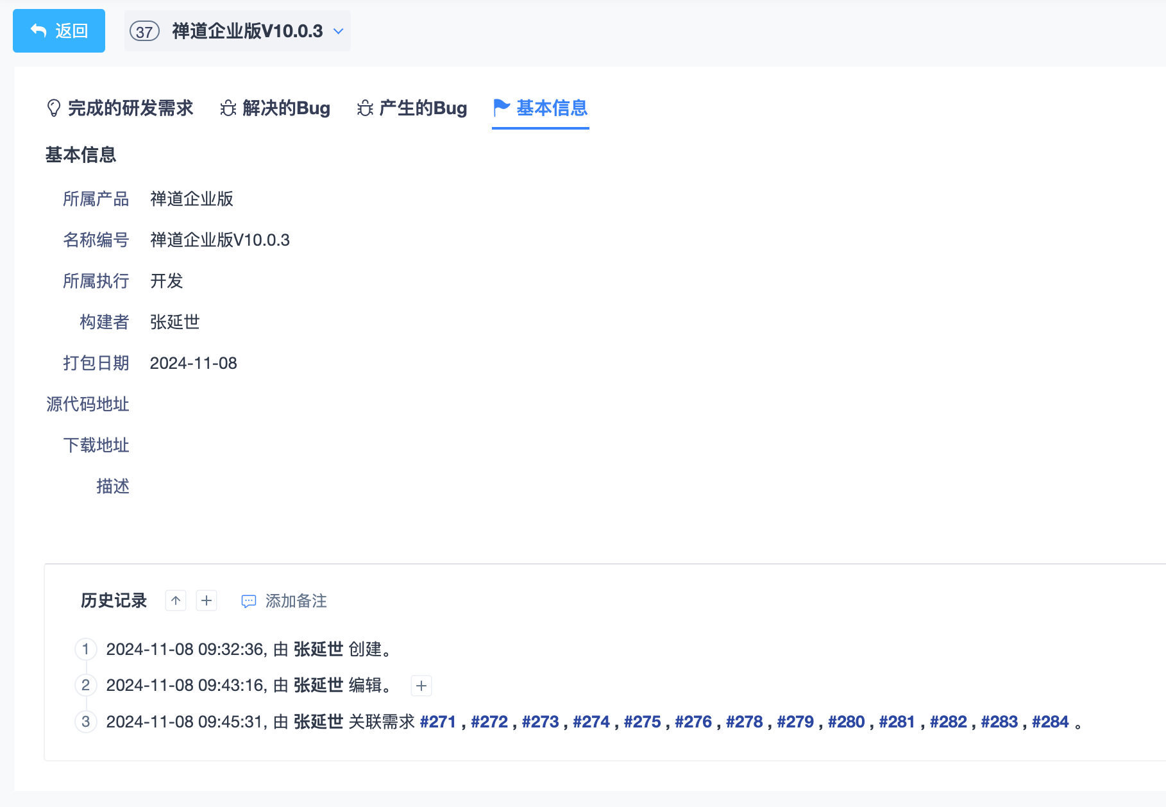Open linked story #282
The height and width of the screenshot is (807, 1166).
(x=949, y=722)
